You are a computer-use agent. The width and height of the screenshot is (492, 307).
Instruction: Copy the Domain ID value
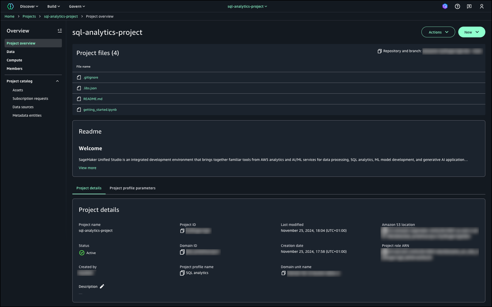[182, 252]
